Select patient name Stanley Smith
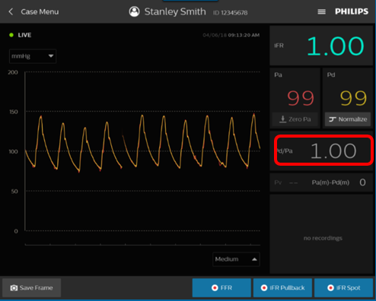The height and width of the screenshot is (301, 376). pos(175,11)
